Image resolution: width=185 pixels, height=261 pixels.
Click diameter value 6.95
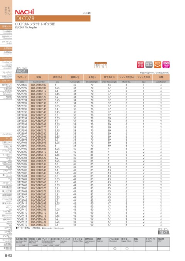click(x=57, y=204)
